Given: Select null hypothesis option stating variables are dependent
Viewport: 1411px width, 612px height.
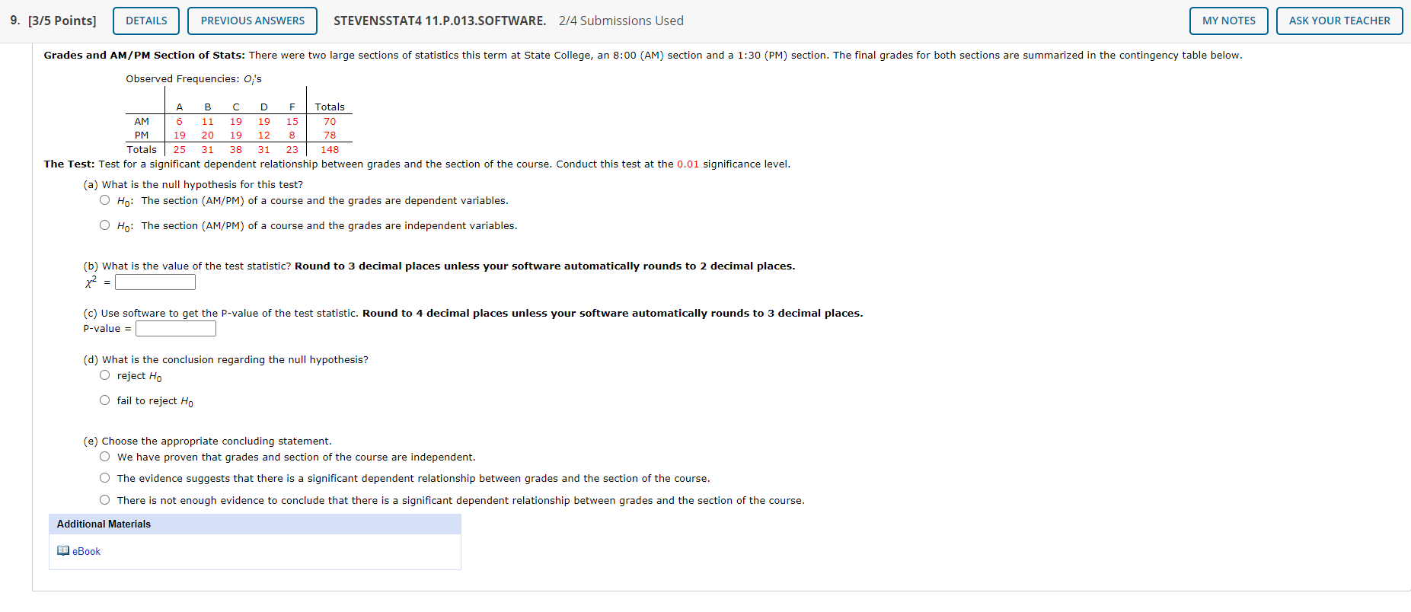Looking at the screenshot, I should tap(104, 199).
